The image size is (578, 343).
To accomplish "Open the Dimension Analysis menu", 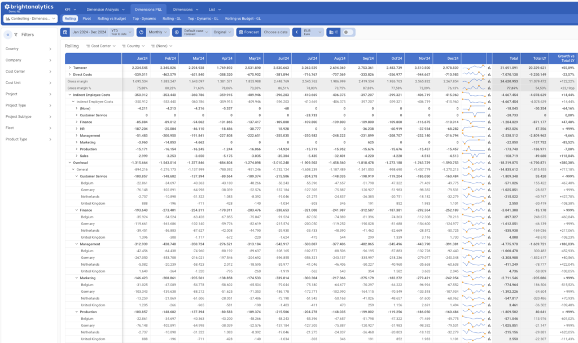I will [106, 10].
